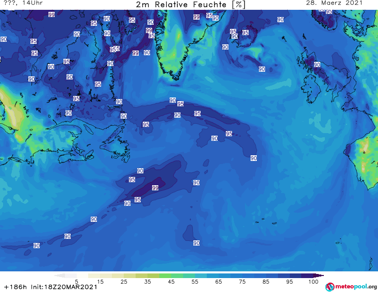This screenshot has height=292, width=378.
Task: Click the date '28. Maerz 2021'
Action: [334, 3]
